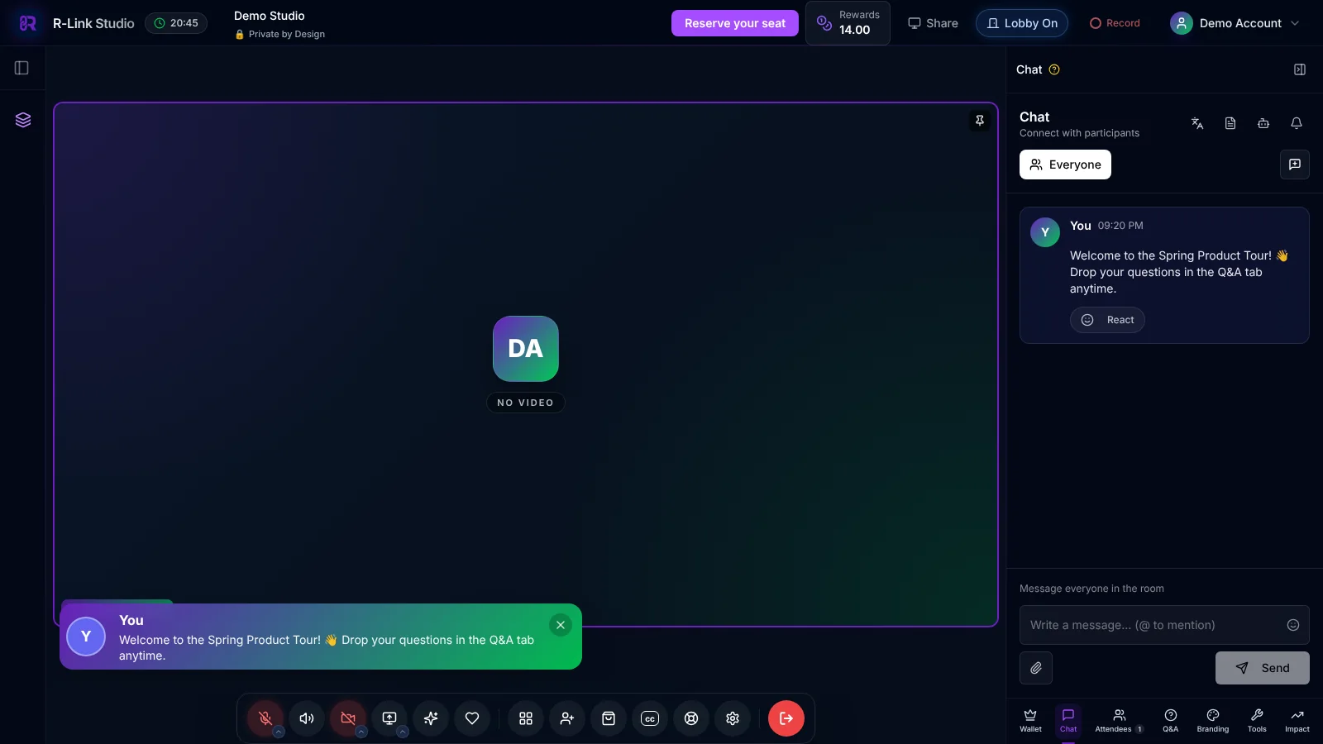Open the layers stack icon in sidebar
This screenshot has height=744, width=1323.
click(23, 120)
